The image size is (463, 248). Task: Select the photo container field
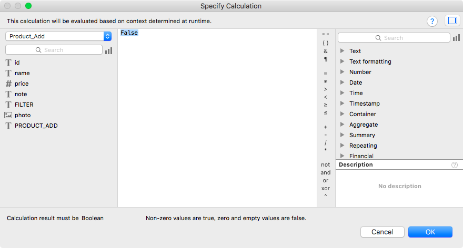point(23,115)
